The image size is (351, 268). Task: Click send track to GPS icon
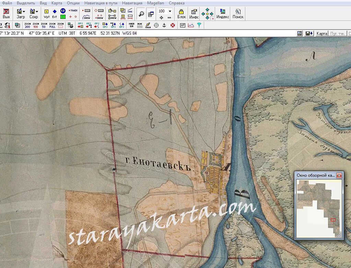(x=97, y=25)
